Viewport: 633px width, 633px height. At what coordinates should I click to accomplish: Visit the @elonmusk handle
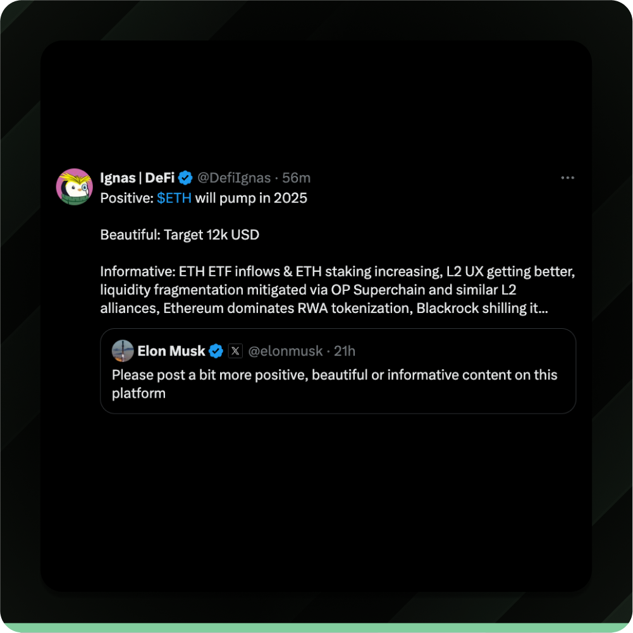pyautogui.click(x=285, y=351)
